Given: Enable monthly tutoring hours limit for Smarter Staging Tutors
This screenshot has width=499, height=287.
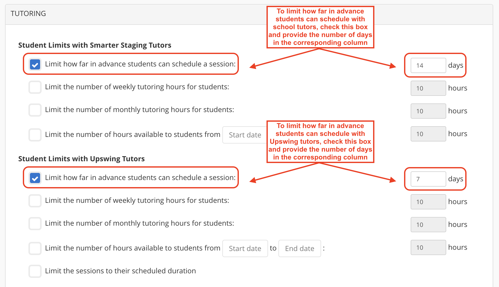Looking at the screenshot, I should pos(35,110).
